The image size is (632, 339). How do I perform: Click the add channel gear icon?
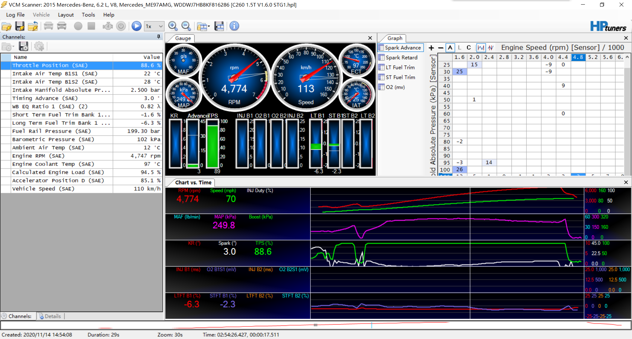coord(39,46)
